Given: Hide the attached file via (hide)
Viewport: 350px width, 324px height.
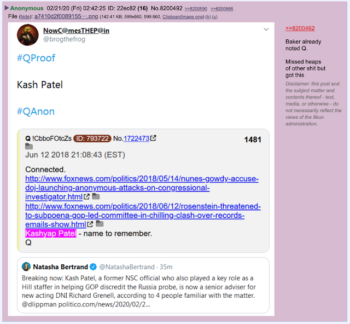Looking at the screenshot, I should click(25, 17).
